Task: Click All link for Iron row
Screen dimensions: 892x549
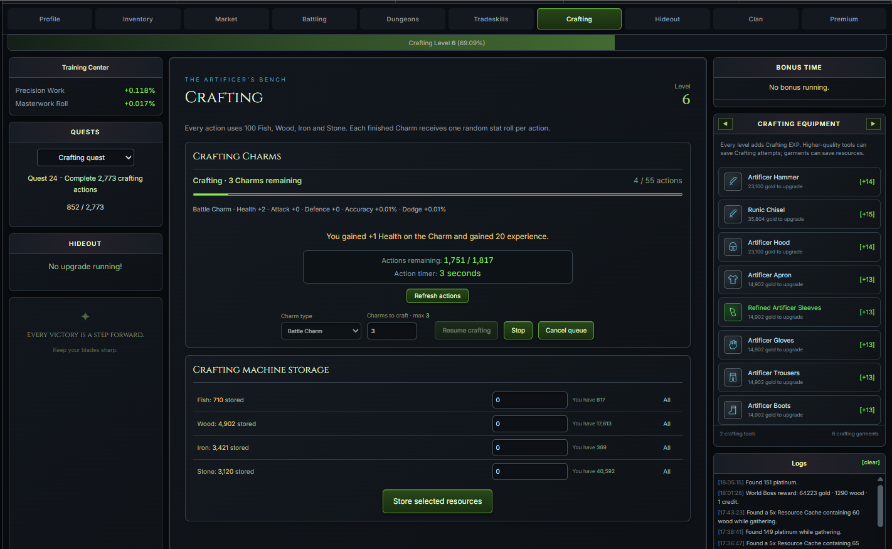Action: click(667, 447)
